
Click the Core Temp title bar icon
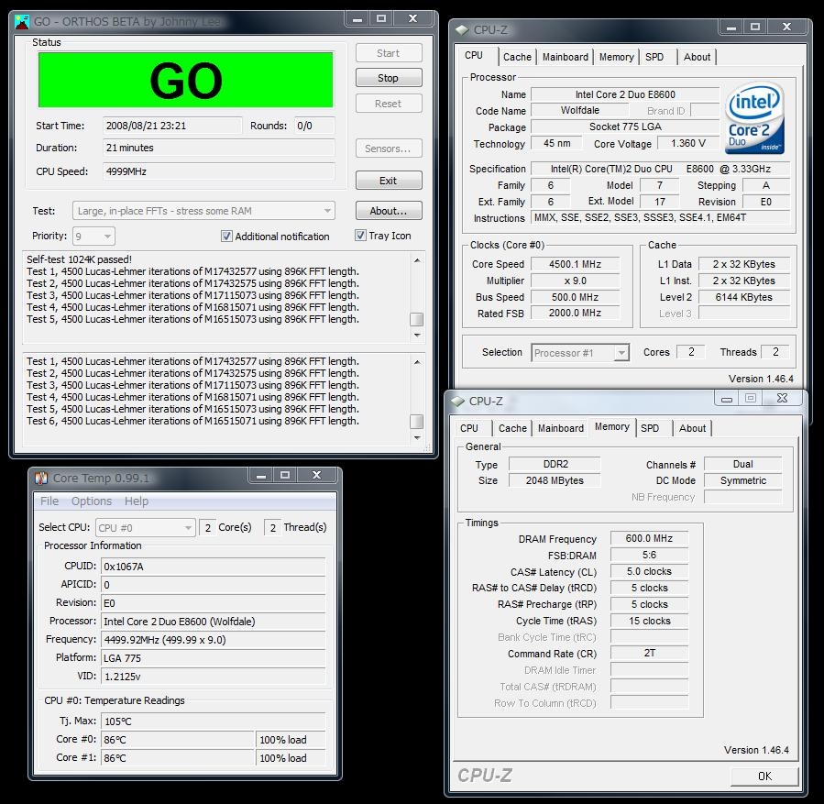point(41,478)
